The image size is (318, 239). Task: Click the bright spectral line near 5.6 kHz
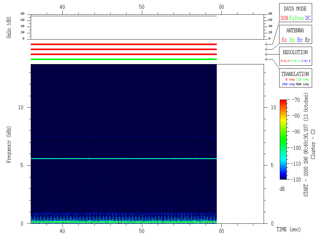coord(124,159)
